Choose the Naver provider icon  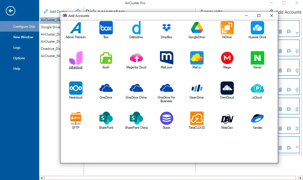257,58
